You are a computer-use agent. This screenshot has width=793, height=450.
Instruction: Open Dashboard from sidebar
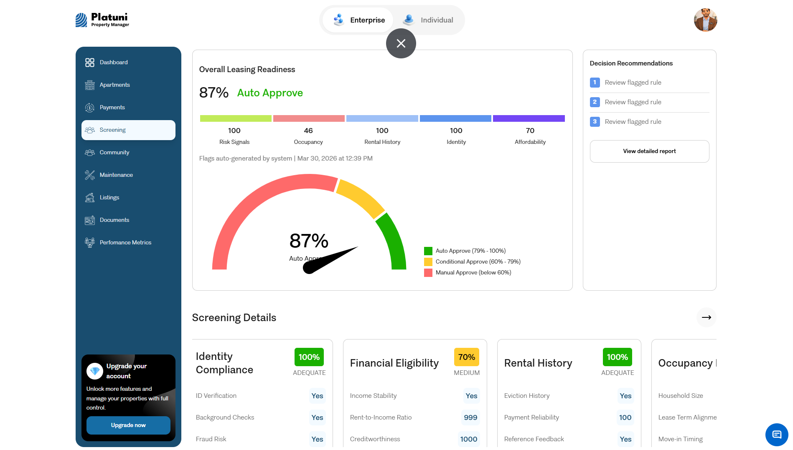[128, 63]
